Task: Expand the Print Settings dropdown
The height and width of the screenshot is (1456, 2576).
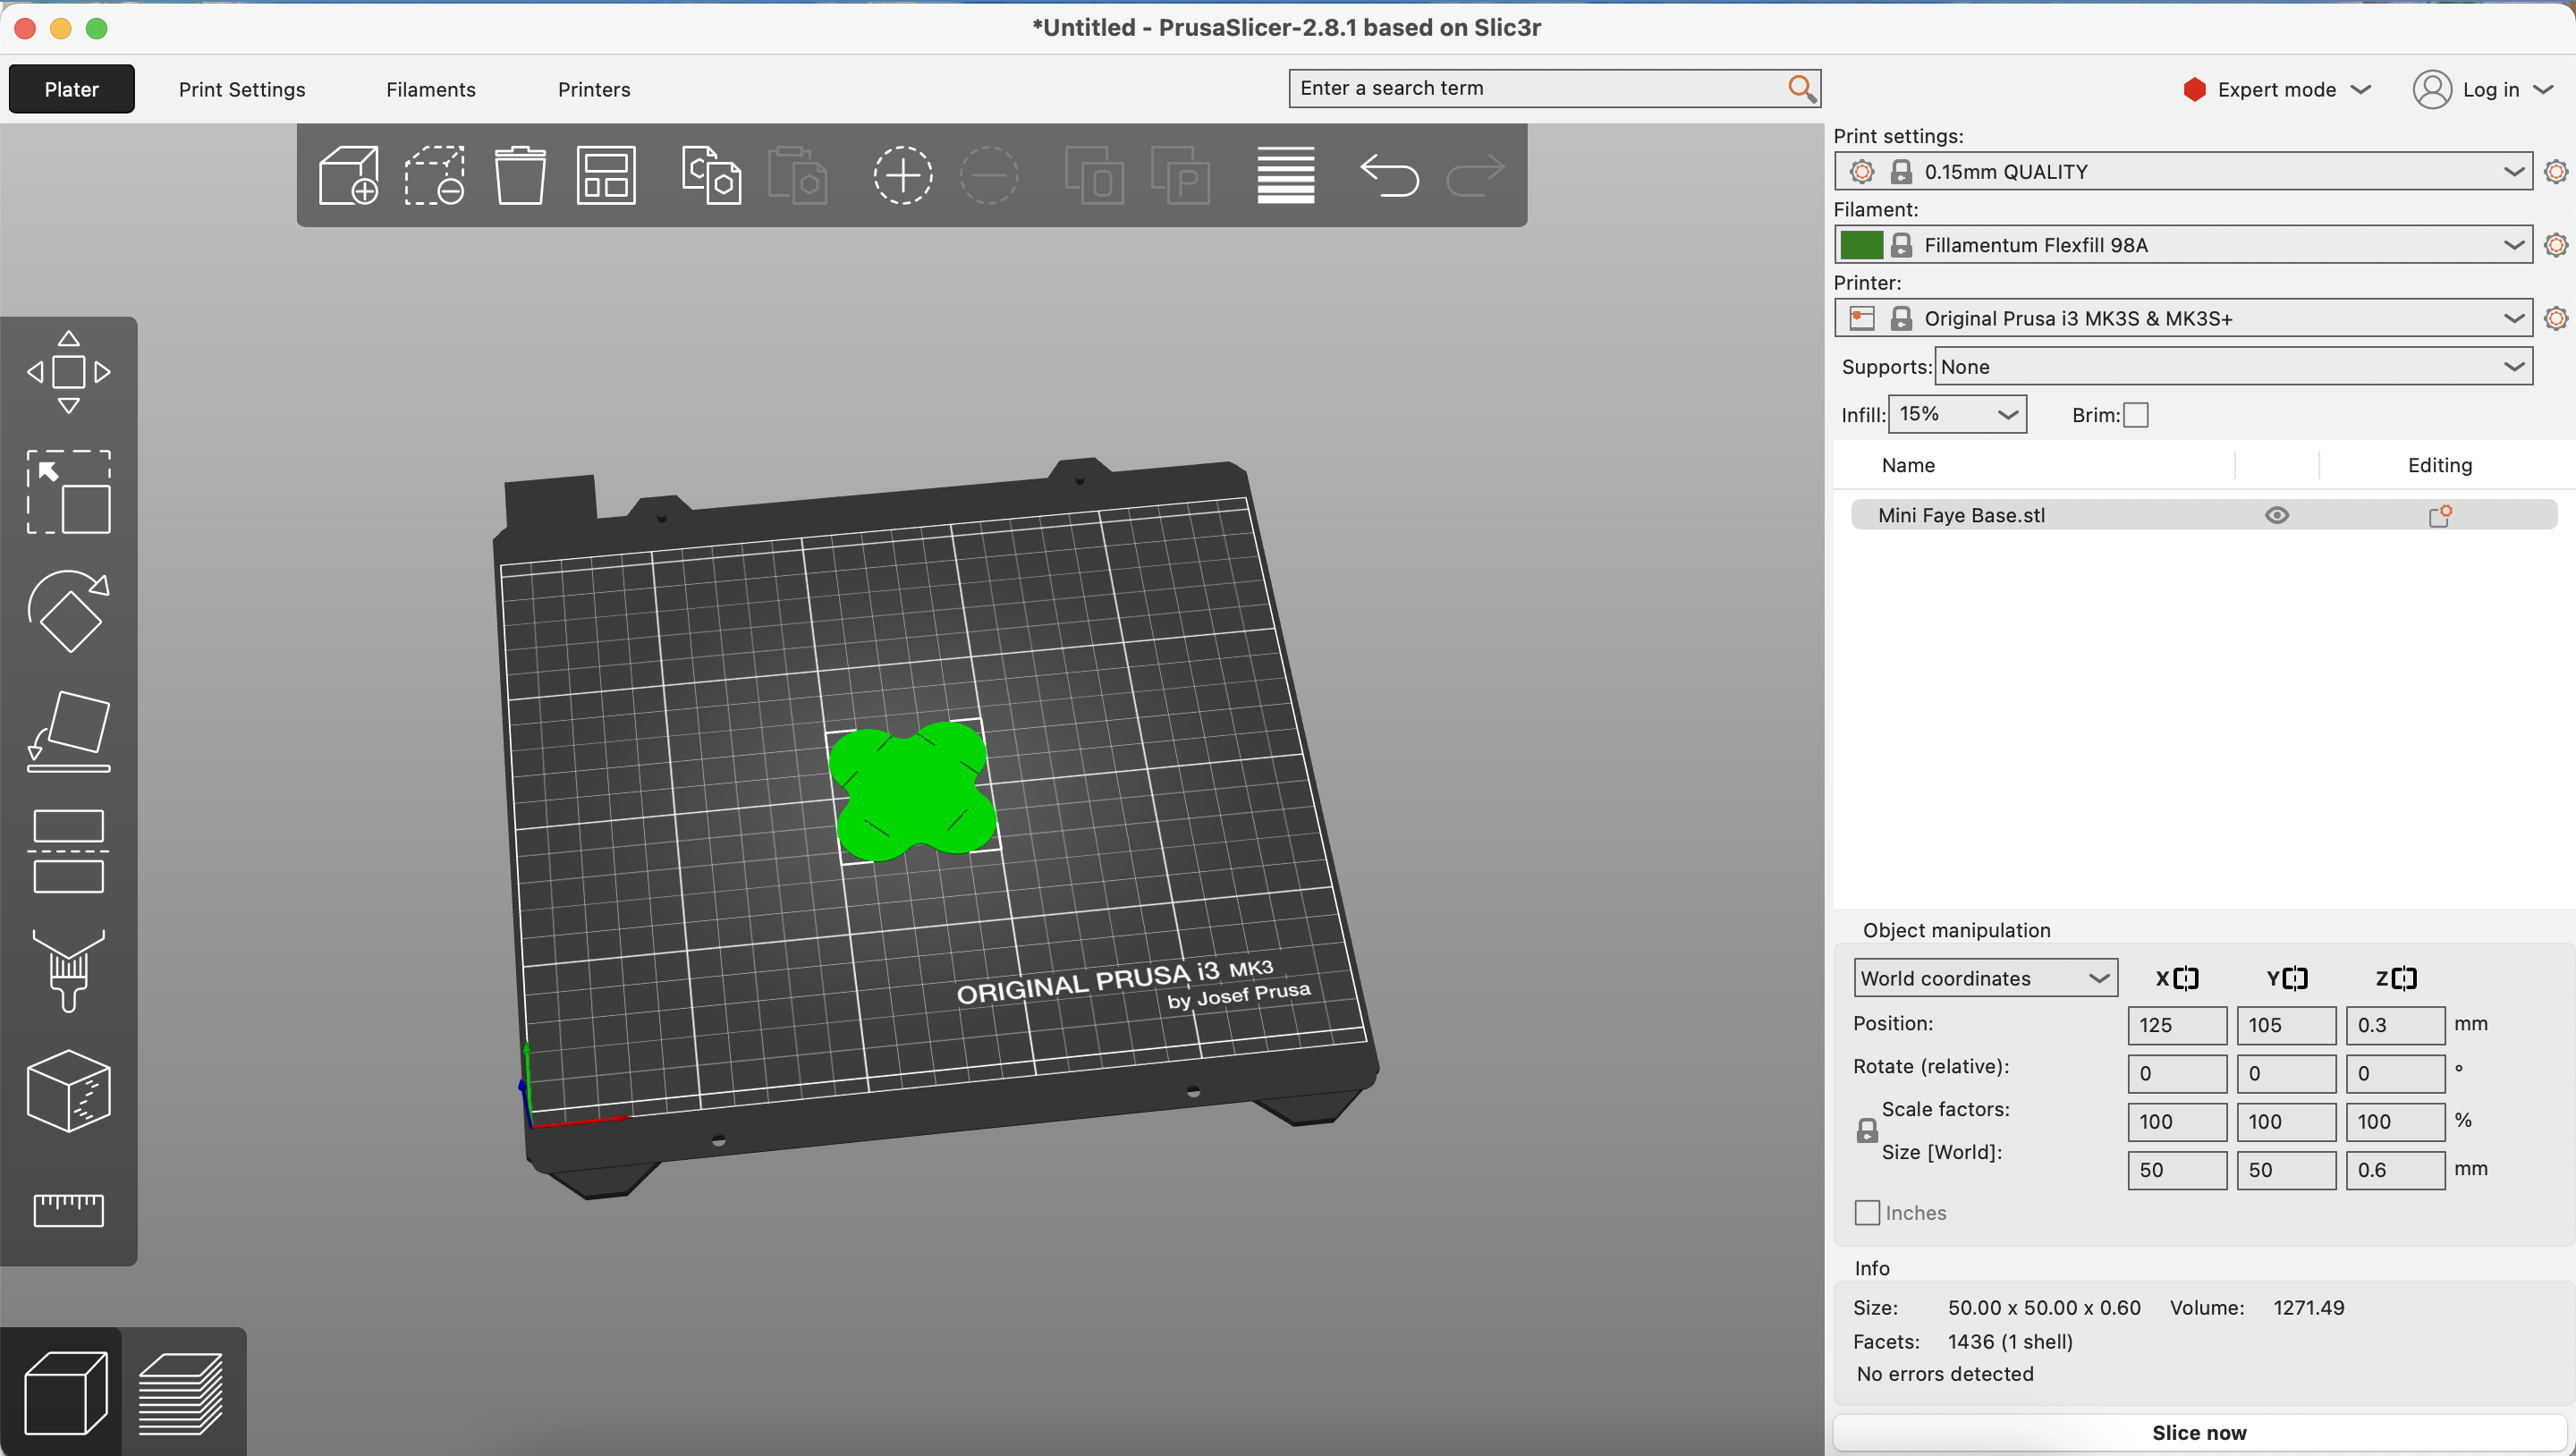Action: coord(2512,172)
